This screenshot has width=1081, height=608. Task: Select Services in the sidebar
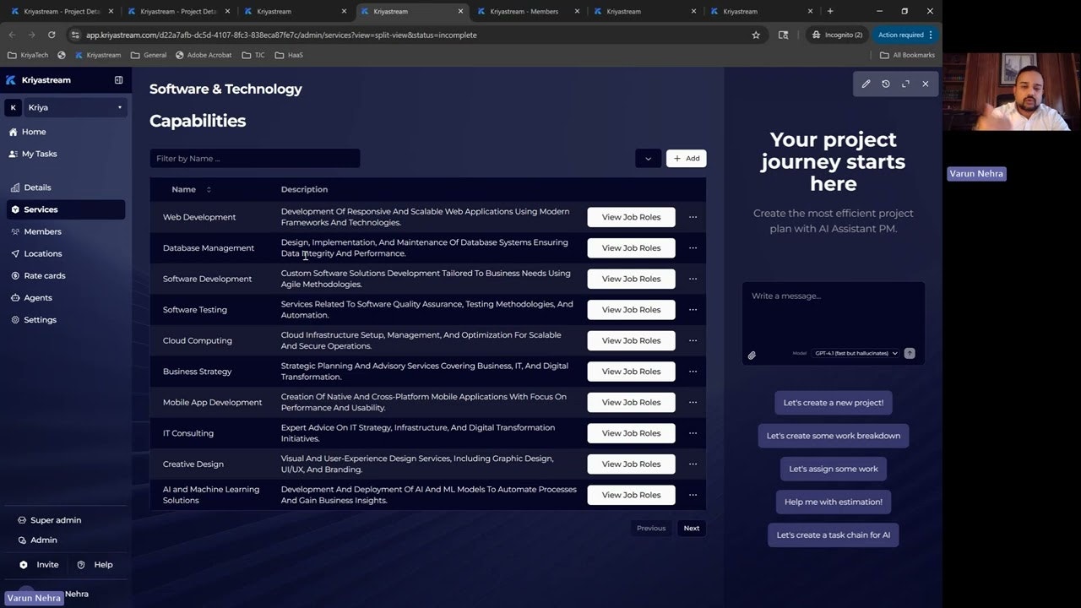click(x=66, y=209)
